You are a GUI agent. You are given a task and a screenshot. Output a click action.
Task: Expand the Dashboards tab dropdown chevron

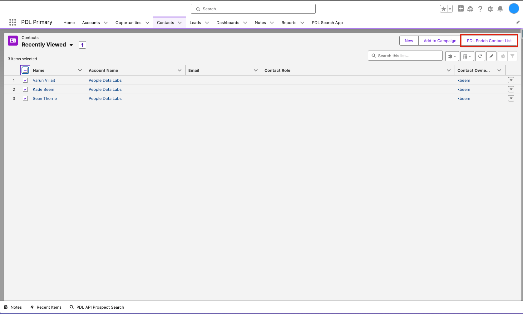point(245,23)
